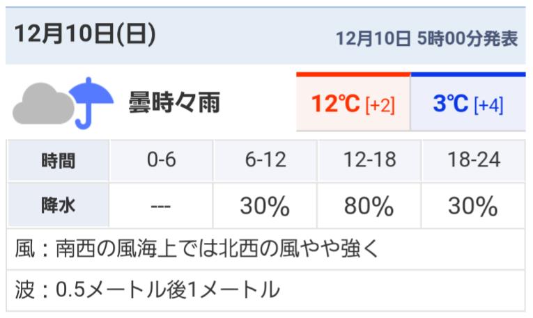Click the wind description row 南西の風
Image resolution: width=533 pixels, height=318 pixels.
point(265,249)
